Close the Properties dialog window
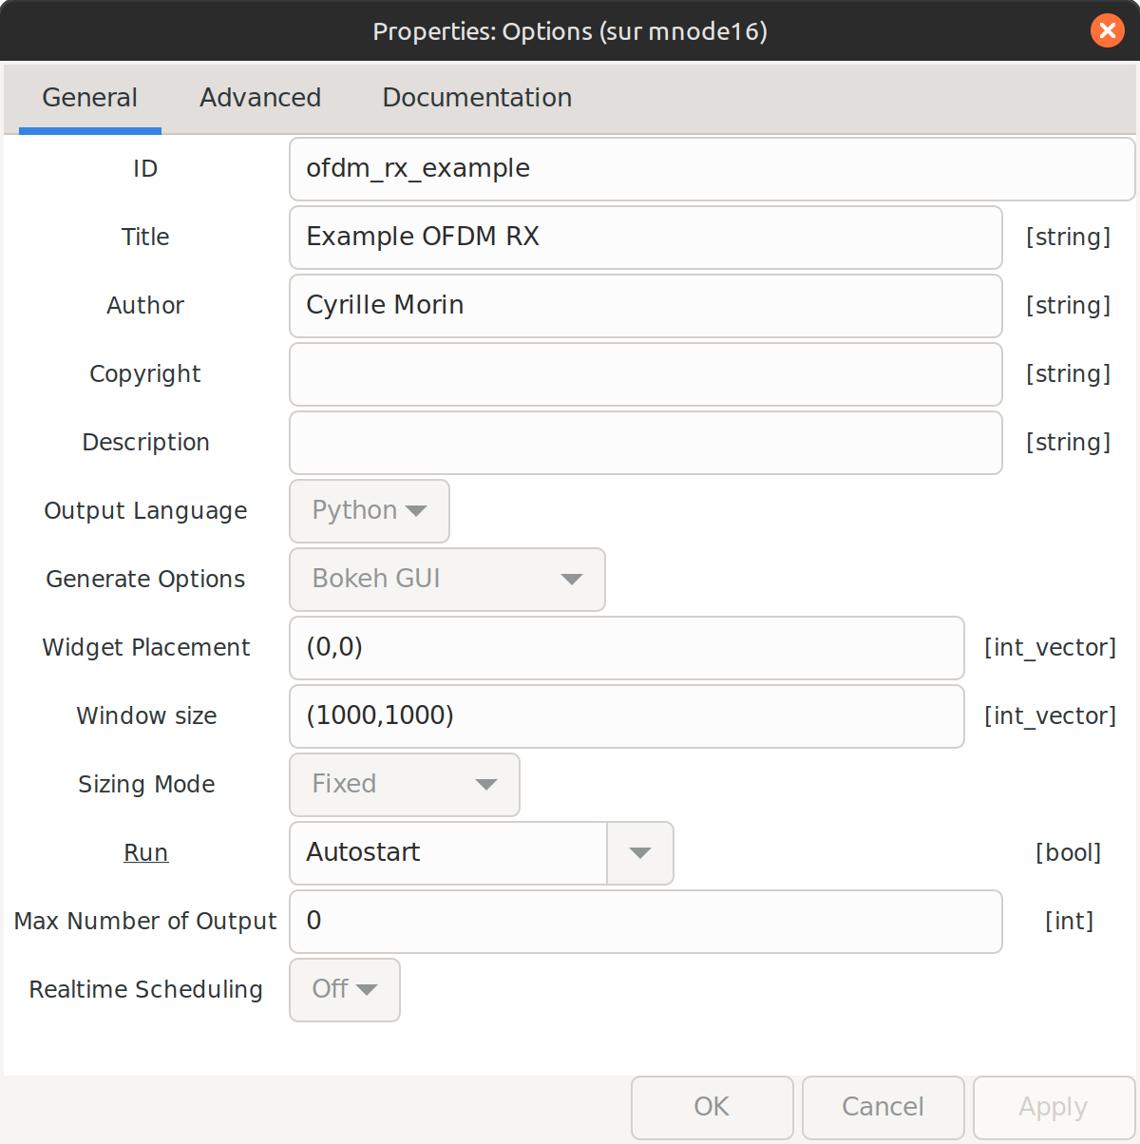Viewport: 1140px width, 1144px height. pyautogui.click(x=1107, y=31)
